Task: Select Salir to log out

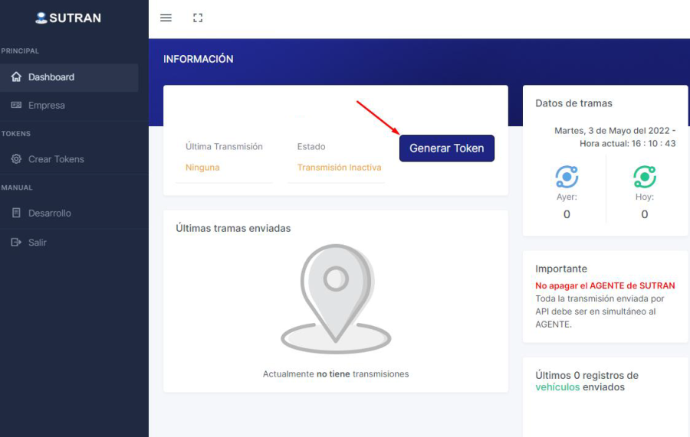Action: tap(38, 243)
